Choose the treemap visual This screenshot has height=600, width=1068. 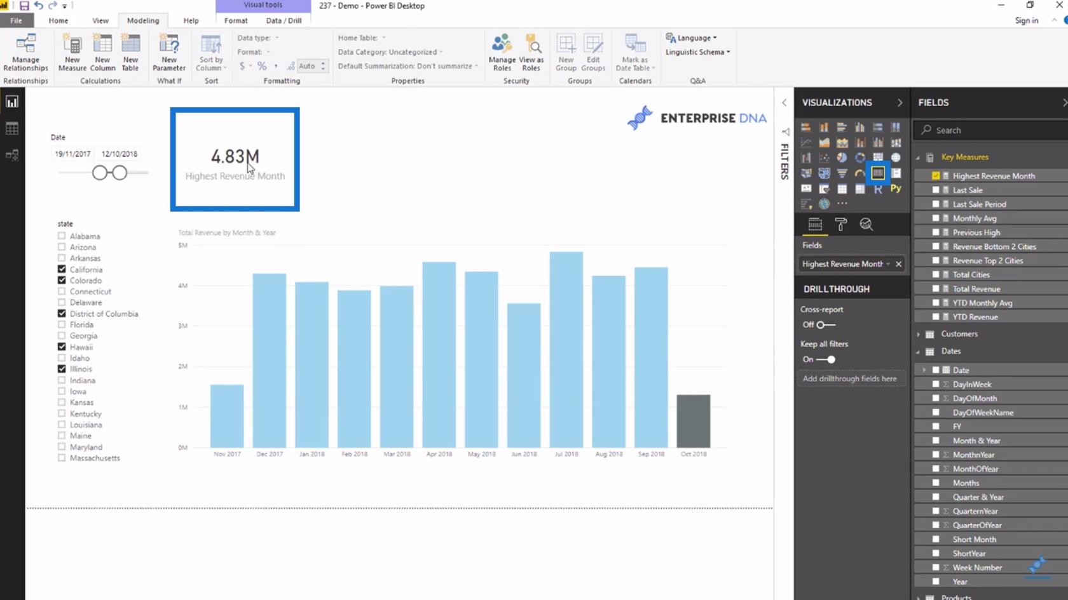click(878, 157)
